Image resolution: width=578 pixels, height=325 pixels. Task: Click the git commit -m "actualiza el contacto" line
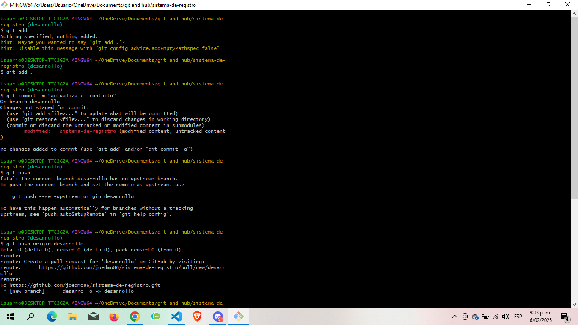(x=58, y=96)
